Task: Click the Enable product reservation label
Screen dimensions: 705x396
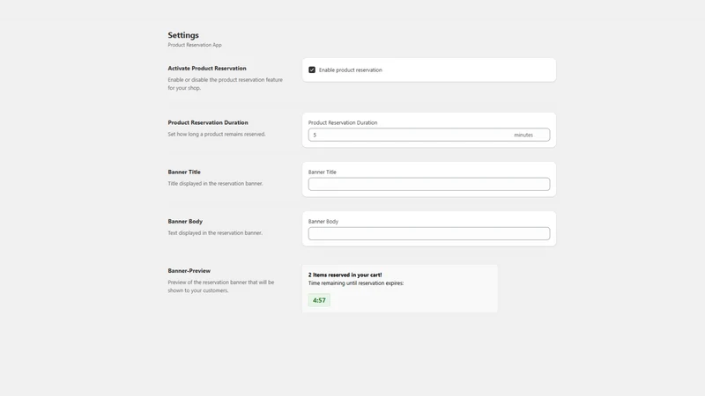Action: (x=350, y=70)
